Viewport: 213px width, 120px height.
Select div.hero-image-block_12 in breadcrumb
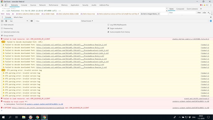pos(150,14)
